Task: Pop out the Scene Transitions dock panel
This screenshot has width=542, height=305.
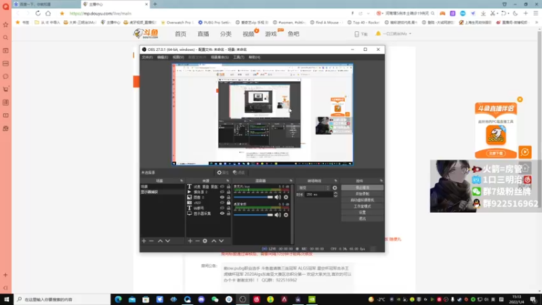Action: click(x=335, y=180)
